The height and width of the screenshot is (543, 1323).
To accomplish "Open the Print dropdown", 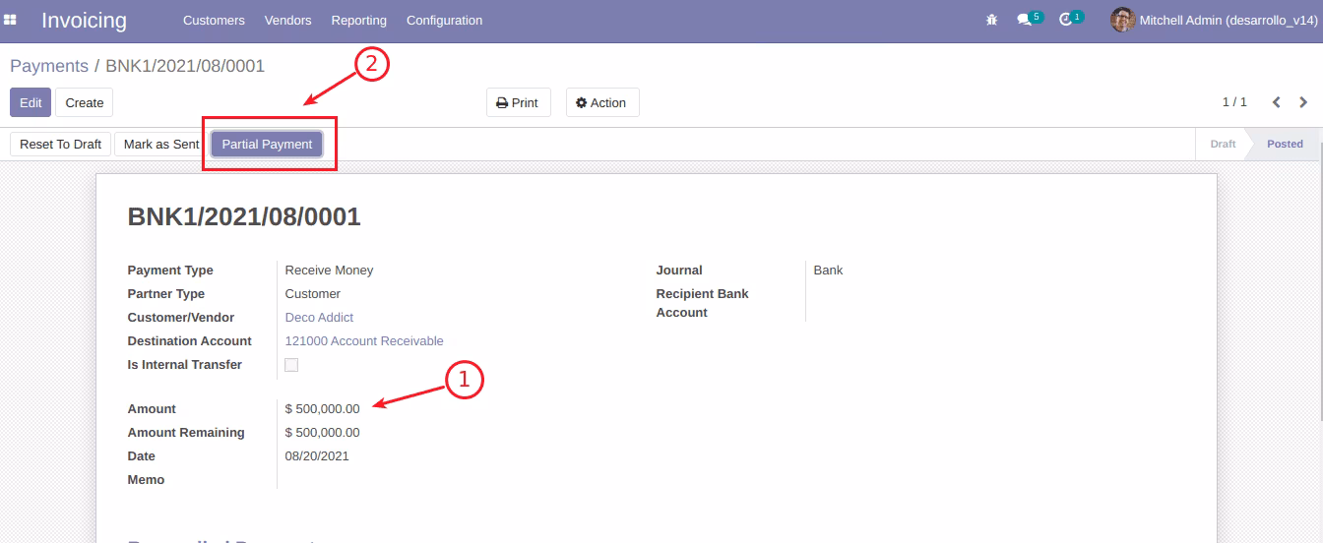I will (518, 103).
